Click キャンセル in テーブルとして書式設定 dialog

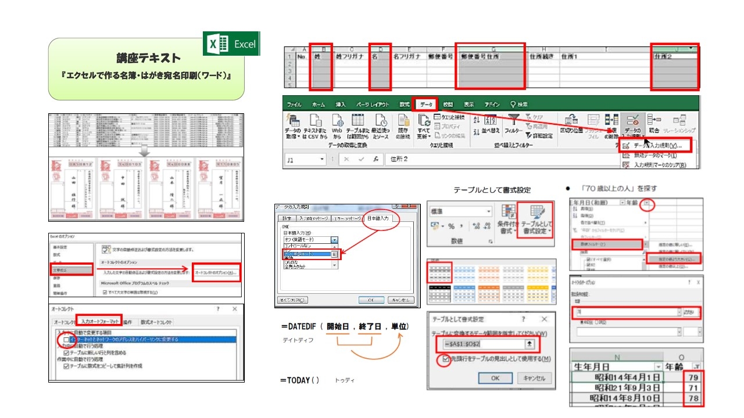click(535, 378)
